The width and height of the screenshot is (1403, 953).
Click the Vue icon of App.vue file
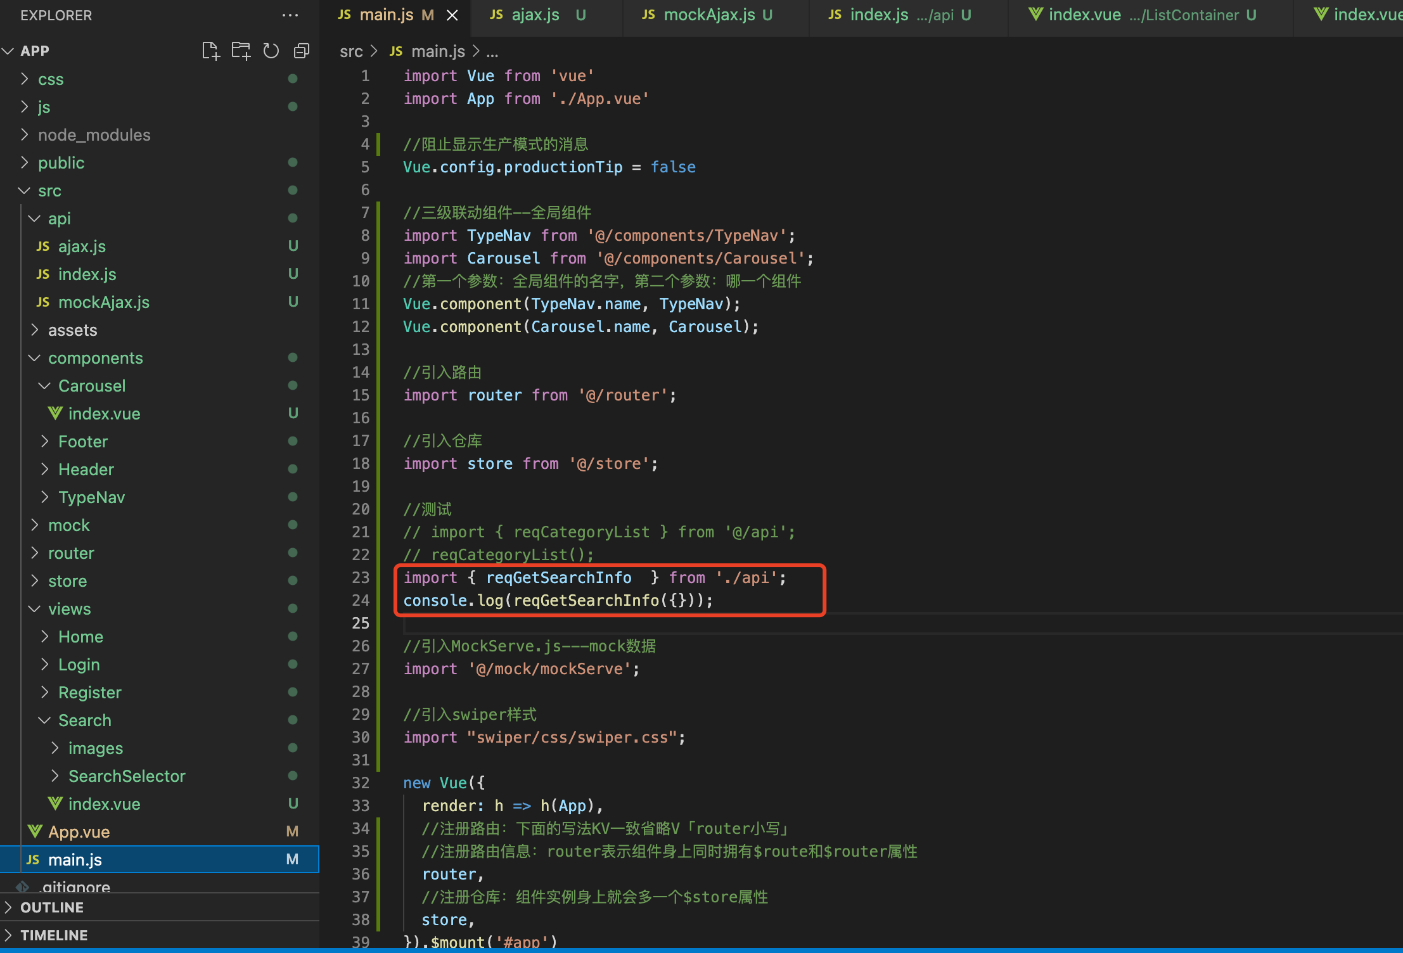[x=35, y=831]
